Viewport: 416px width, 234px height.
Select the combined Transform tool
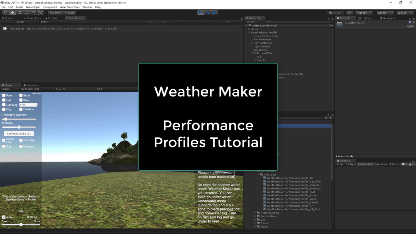(x=41, y=13)
